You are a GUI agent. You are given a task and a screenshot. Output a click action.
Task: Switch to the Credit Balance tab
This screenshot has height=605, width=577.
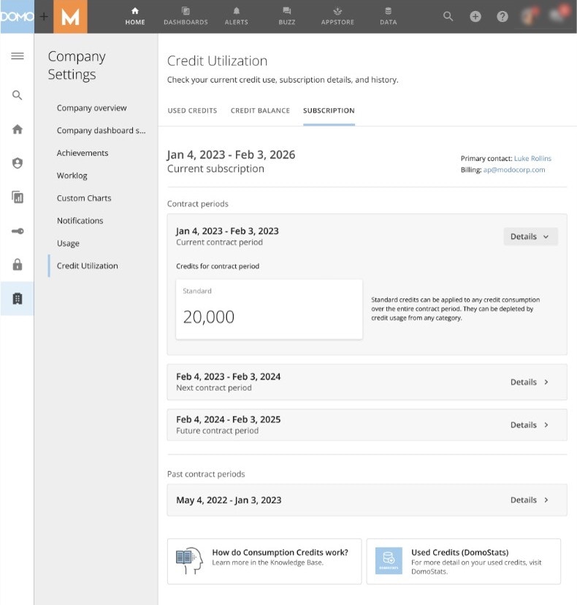click(260, 111)
